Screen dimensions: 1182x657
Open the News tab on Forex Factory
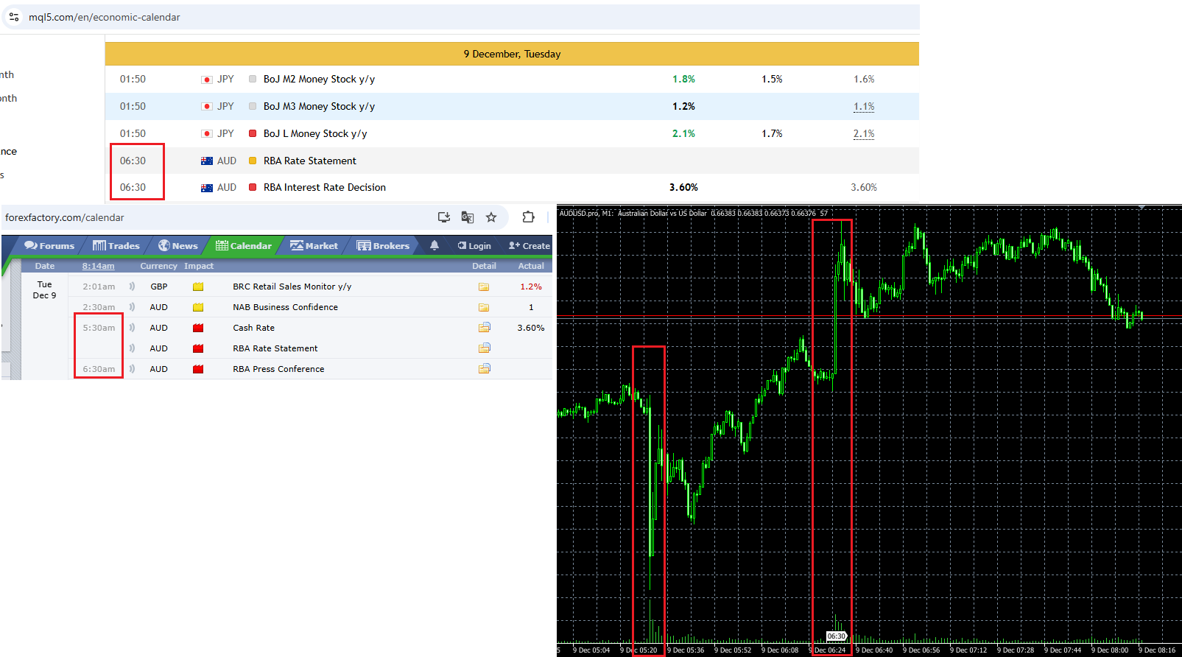(x=178, y=246)
